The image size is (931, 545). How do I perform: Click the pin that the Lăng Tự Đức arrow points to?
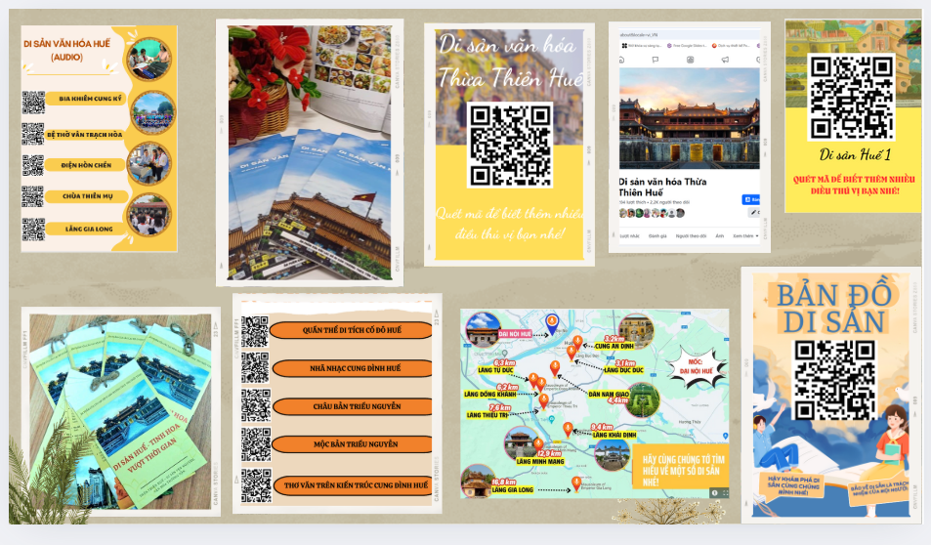[x=533, y=381]
